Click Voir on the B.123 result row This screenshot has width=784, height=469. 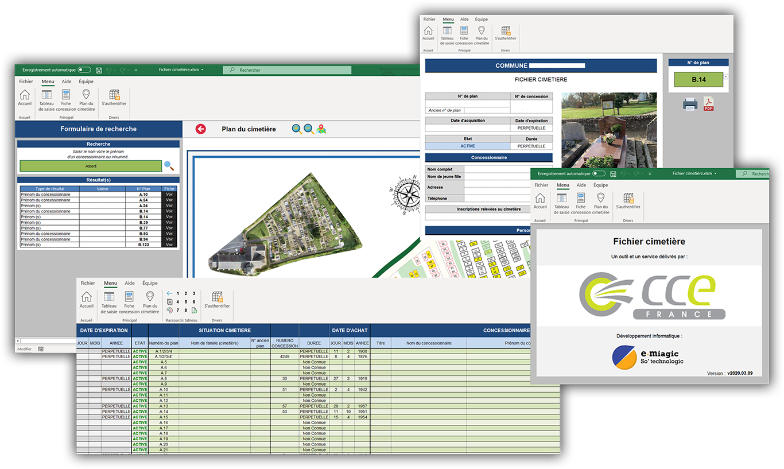pyautogui.click(x=169, y=245)
